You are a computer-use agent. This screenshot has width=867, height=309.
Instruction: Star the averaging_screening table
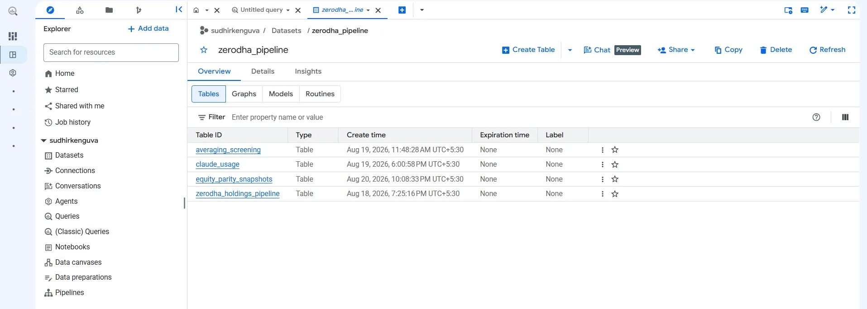(x=615, y=150)
